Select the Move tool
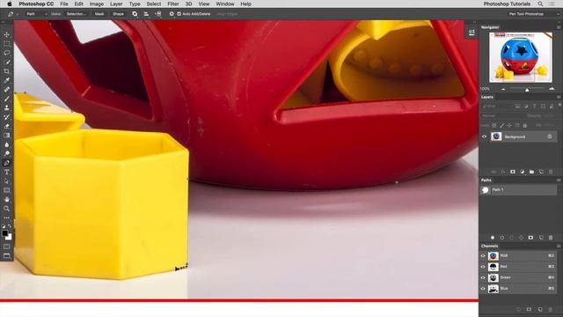Viewport: 563px width, 317px height. [6, 34]
